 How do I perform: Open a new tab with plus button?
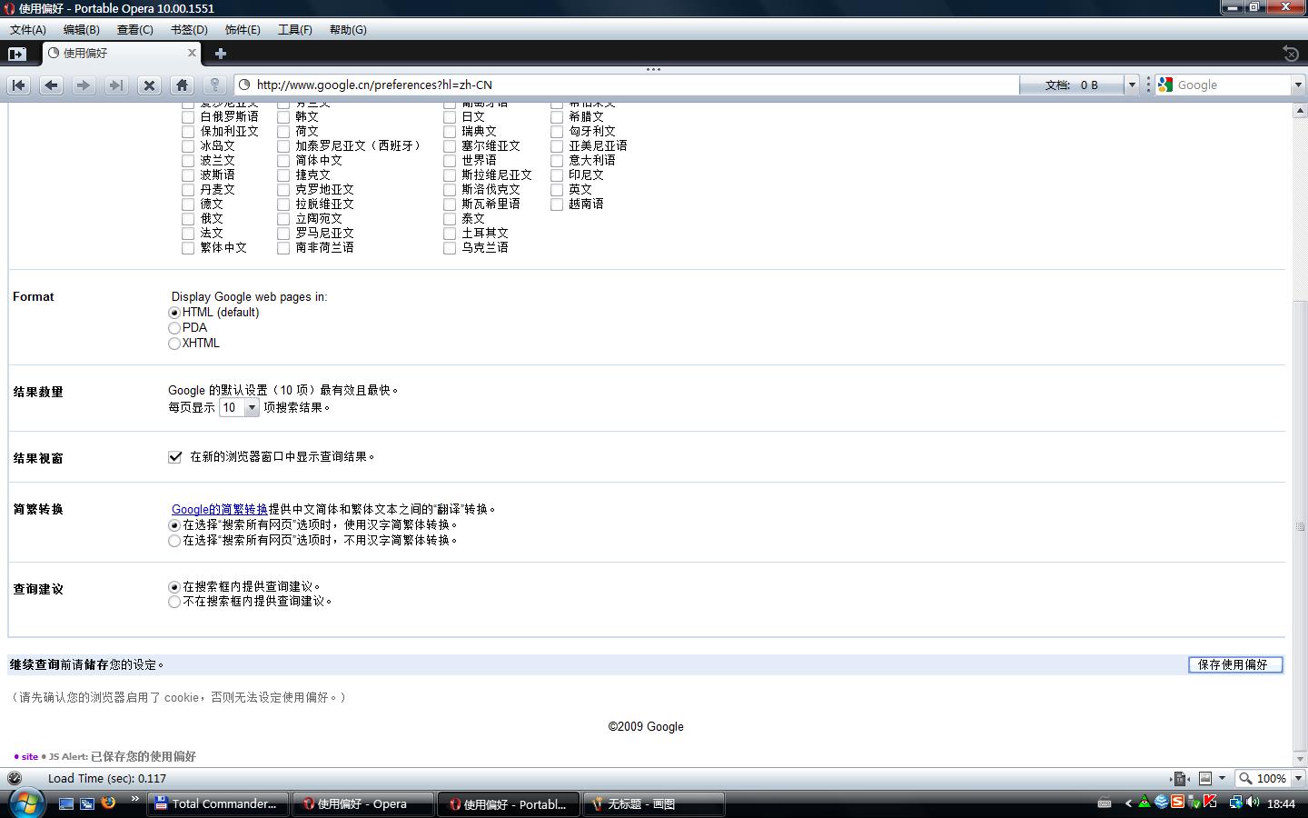(x=220, y=54)
